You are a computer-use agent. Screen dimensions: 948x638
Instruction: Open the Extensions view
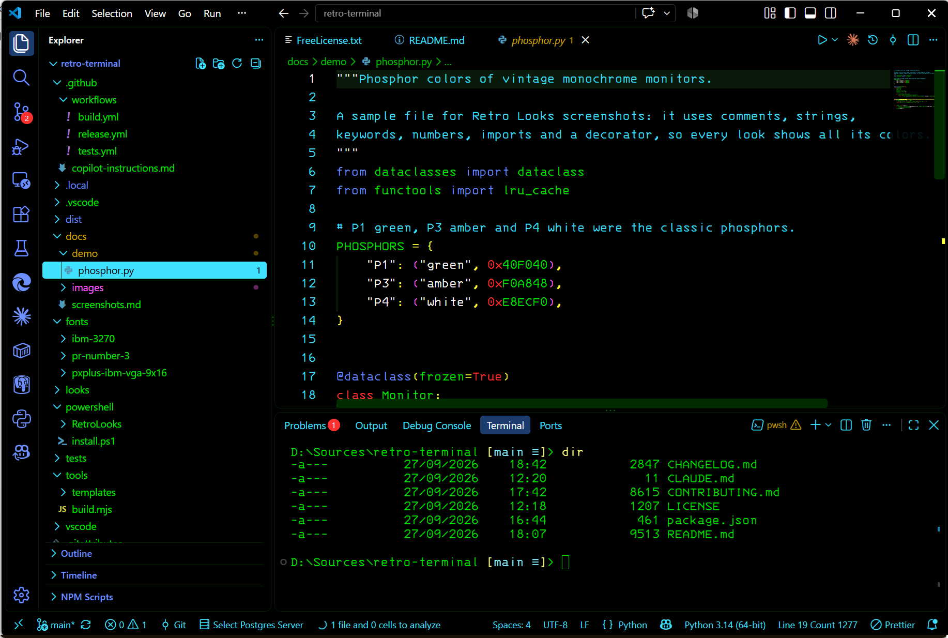21,214
